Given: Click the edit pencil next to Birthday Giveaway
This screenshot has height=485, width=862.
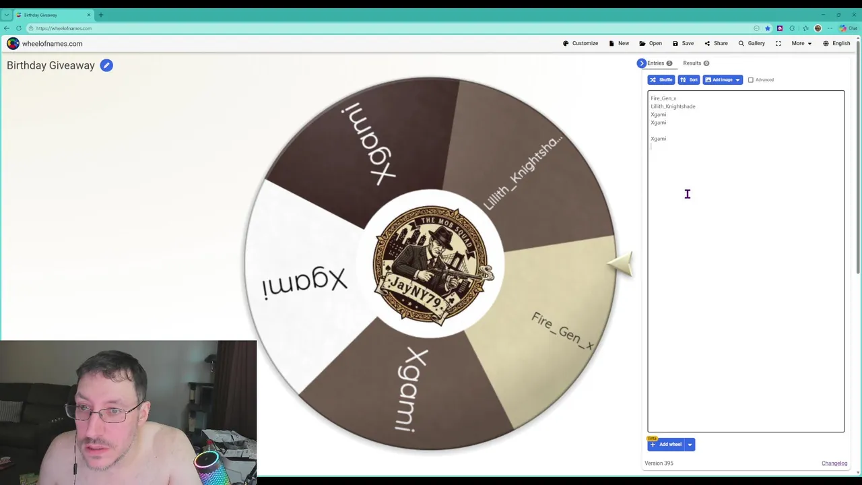Looking at the screenshot, I should point(106,65).
